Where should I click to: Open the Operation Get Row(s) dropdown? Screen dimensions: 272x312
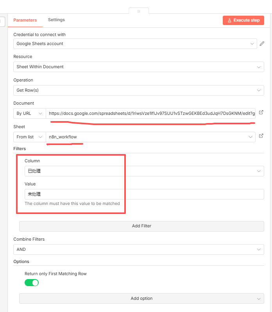[x=138, y=91]
